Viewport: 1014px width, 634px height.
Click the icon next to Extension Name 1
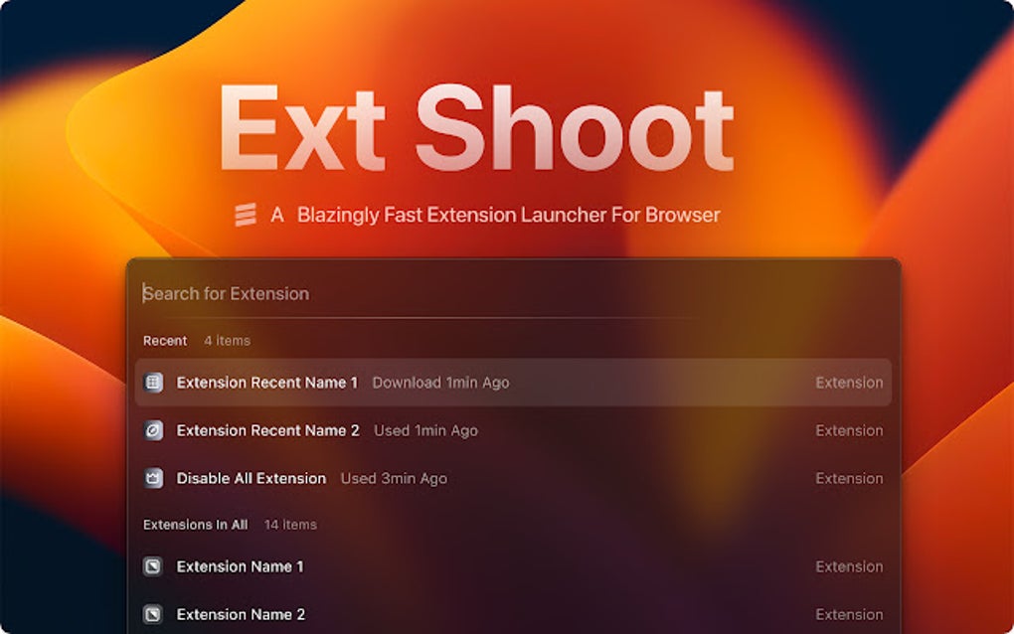pyautogui.click(x=153, y=566)
